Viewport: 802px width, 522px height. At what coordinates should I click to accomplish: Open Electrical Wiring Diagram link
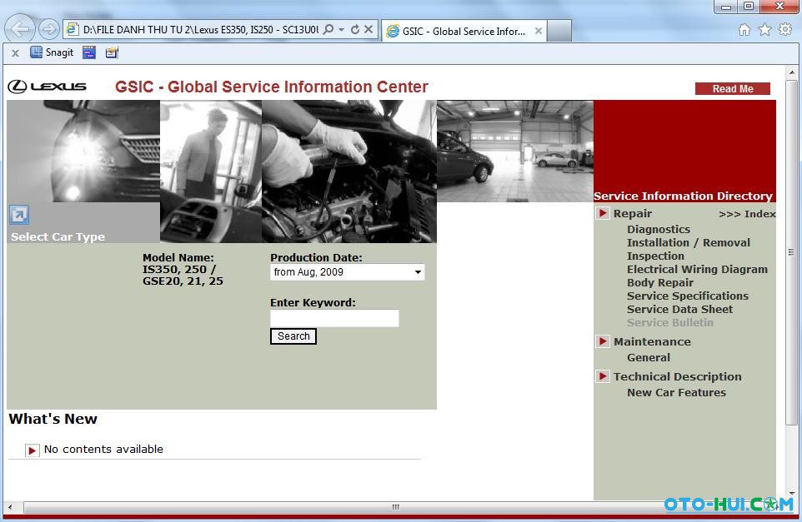tap(697, 269)
